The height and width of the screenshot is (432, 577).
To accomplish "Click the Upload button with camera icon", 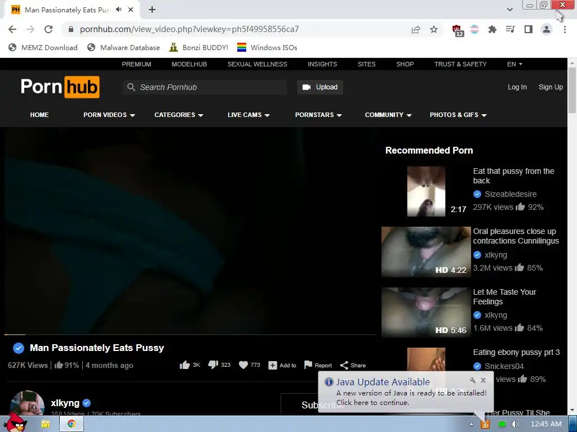I will click(320, 87).
